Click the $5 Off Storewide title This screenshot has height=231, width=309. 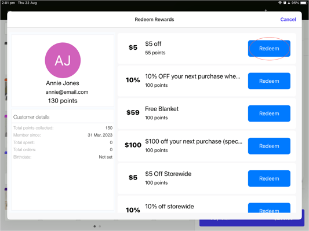click(x=168, y=174)
